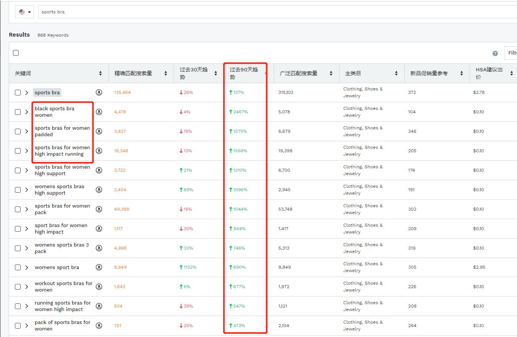This screenshot has width=517, height=337.
Task: Open Amazon icon beside 'black sports bra women'
Action: click(x=99, y=112)
